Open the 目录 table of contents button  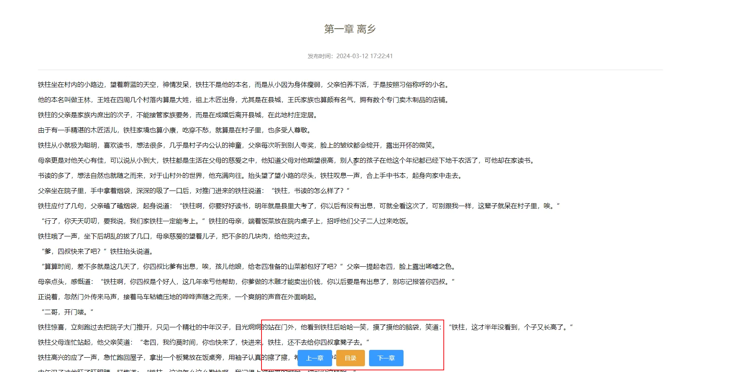pyautogui.click(x=350, y=358)
